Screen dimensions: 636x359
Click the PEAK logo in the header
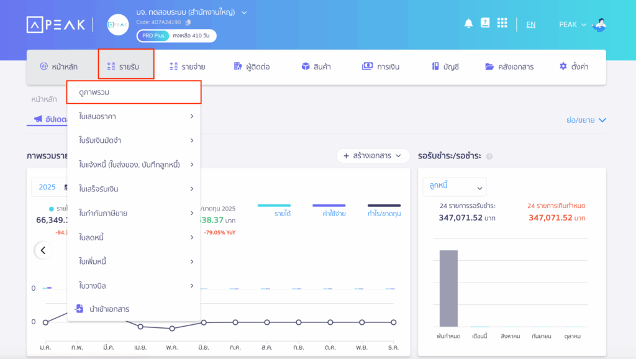pyautogui.click(x=55, y=24)
